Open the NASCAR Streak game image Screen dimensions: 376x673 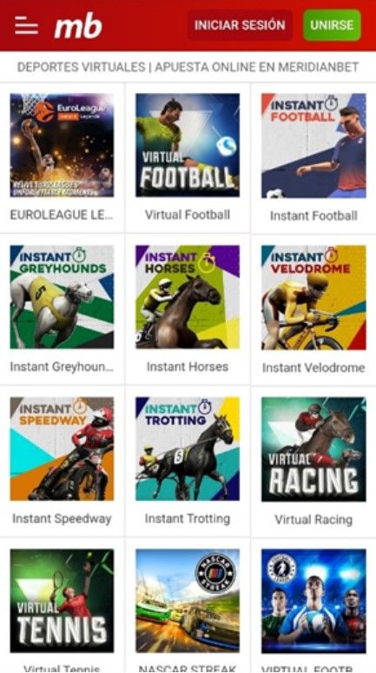[188, 601]
